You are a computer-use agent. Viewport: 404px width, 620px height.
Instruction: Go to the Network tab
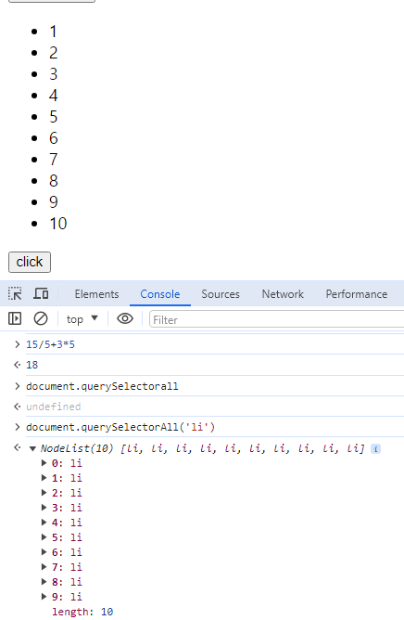pos(283,294)
